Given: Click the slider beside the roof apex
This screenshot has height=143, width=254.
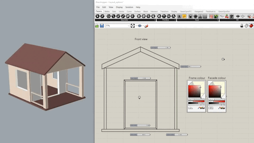Looking at the screenshot, I should [x=160, y=48].
